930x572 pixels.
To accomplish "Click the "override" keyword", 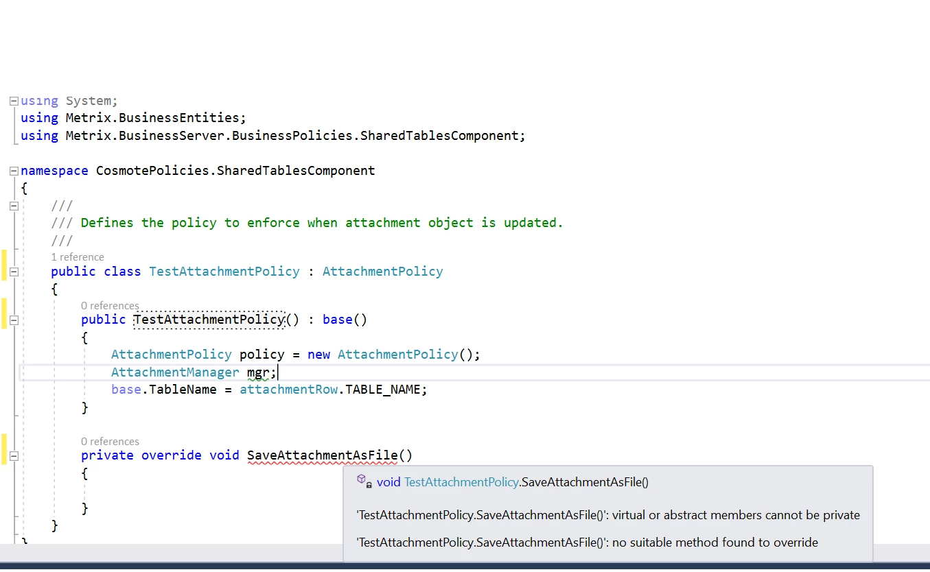I will [172, 455].
